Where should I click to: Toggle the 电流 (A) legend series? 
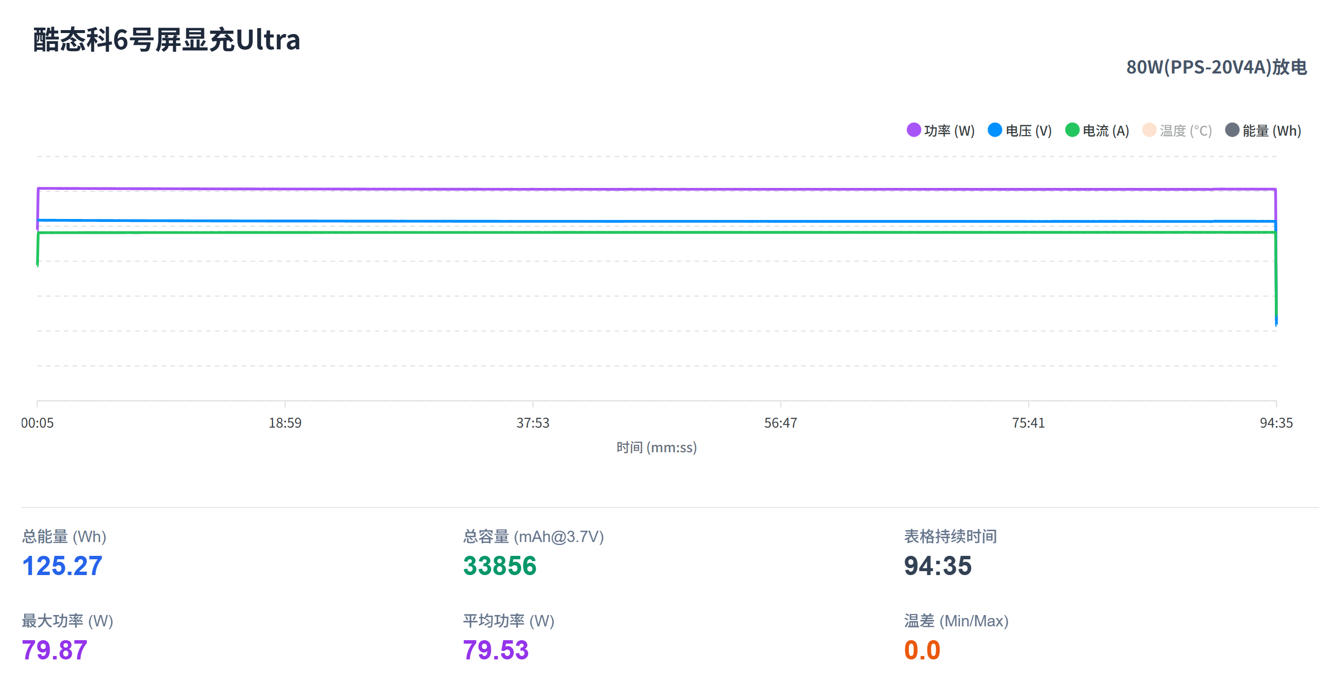(1097, 130)
